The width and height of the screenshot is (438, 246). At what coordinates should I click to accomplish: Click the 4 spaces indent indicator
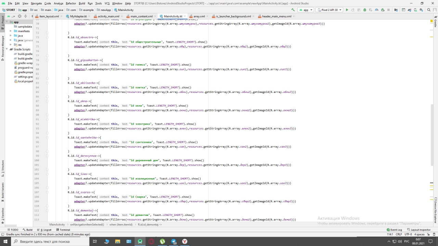pos(420,234)
